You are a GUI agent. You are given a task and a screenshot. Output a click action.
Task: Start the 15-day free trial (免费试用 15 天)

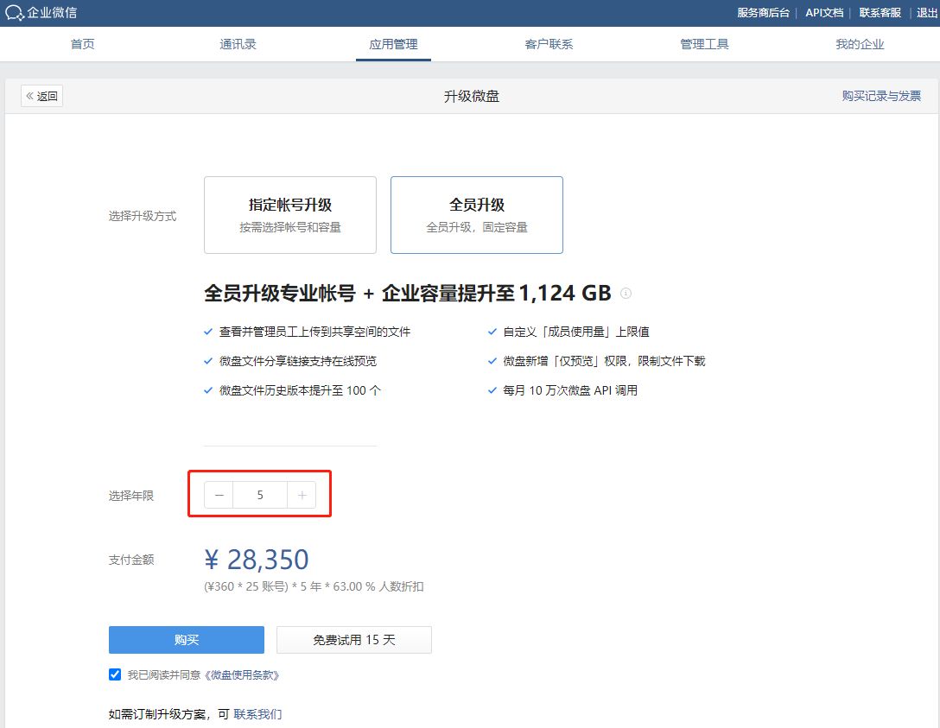pyautogui.click(x=353, y=640)
